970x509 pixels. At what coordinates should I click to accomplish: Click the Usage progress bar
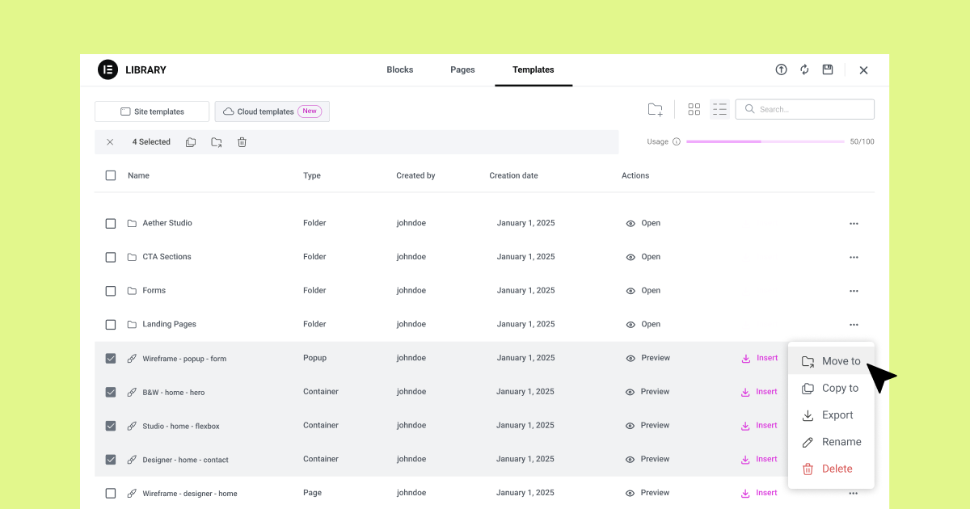pyautogui.click(x=764, y=141)
